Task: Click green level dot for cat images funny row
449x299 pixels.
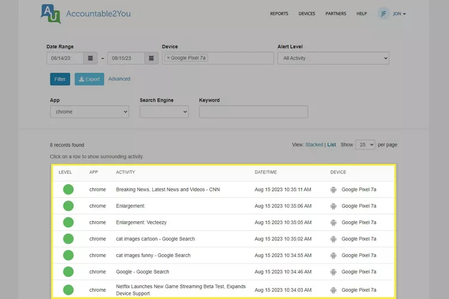Action: coord(68,255)
